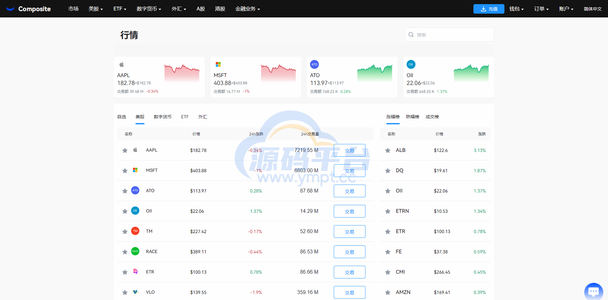This screenshot has width=608, height=300.
Task: Star ETRN in the gainers list
Action: pyautogui.click(x=388, y=211)
